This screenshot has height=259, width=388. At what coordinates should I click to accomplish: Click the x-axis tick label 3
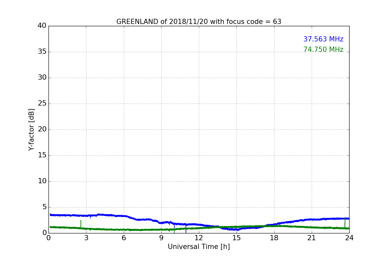coord(86,238)
